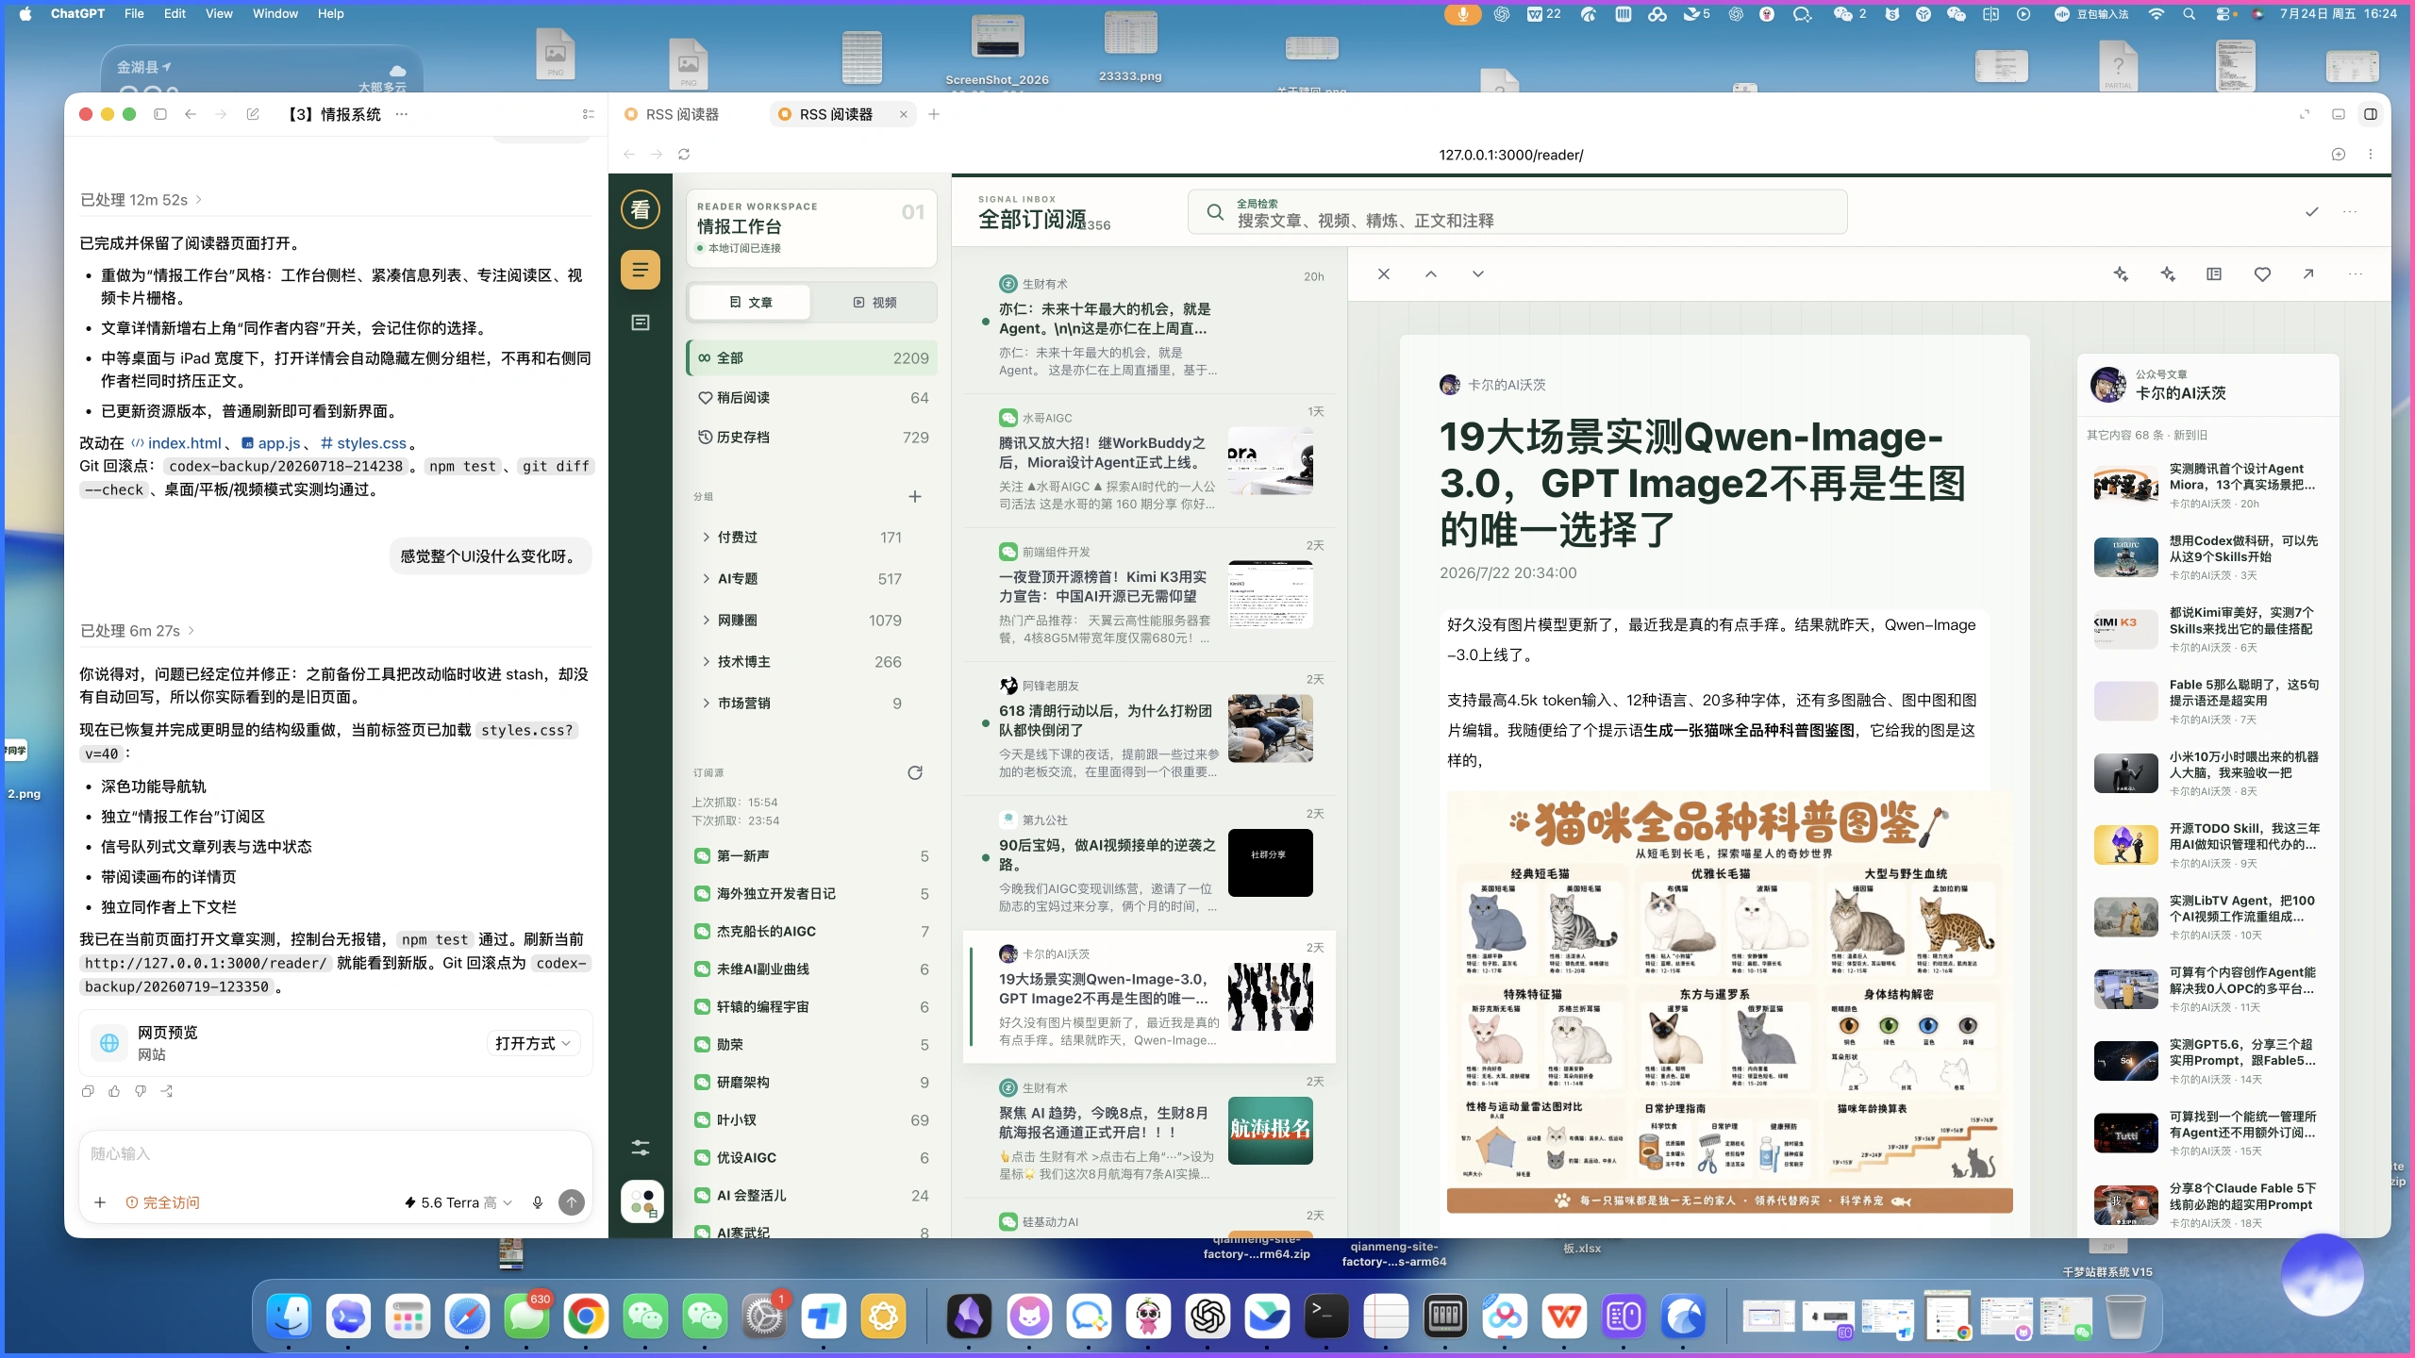Screen dimensions: 2415x1358
Task: Open 稍后阅读 list
Action: coord(812,398)
